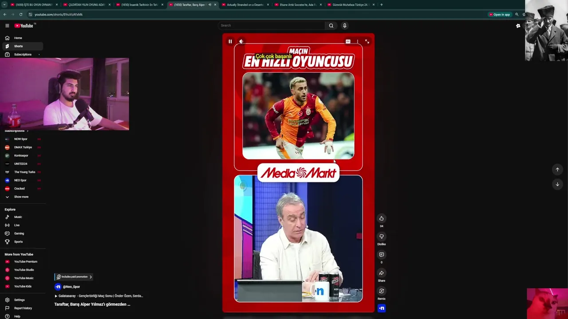This screenshot has height=319, width=568.
Task: Open the UNITED24 subscription channel
Action: pos(22,164)
